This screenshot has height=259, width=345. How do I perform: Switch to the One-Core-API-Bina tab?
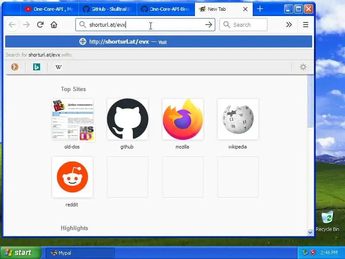point(166,9)
